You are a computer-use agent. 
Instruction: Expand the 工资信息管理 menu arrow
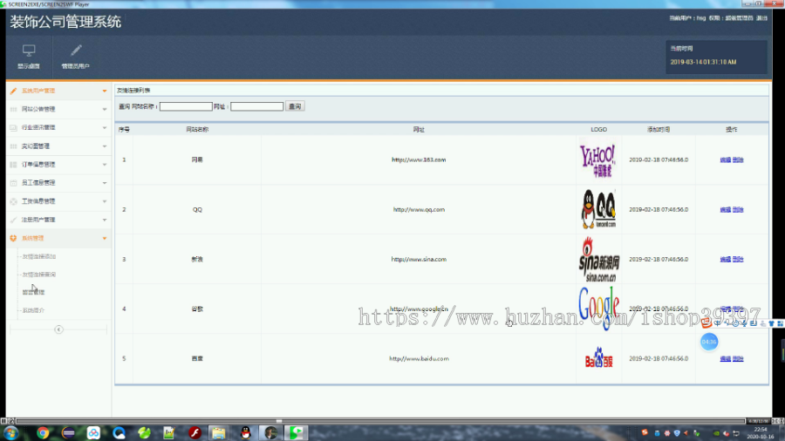pyautogui.click(x=105, y=201)
